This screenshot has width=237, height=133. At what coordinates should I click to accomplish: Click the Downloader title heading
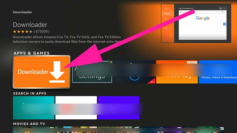point(30,25)
